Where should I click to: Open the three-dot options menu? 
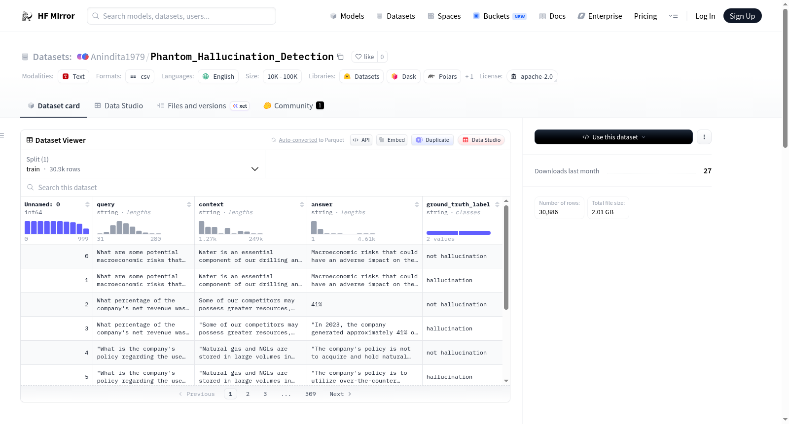tap(704, 137)
